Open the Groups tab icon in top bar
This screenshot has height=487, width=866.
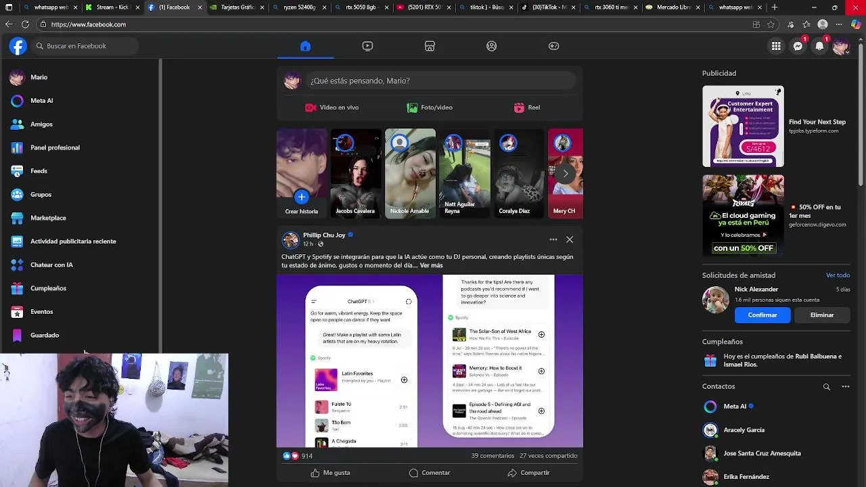(492, 46)
